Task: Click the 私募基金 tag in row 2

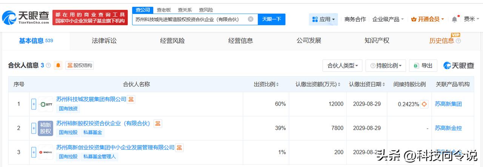Action: (92, 133)
